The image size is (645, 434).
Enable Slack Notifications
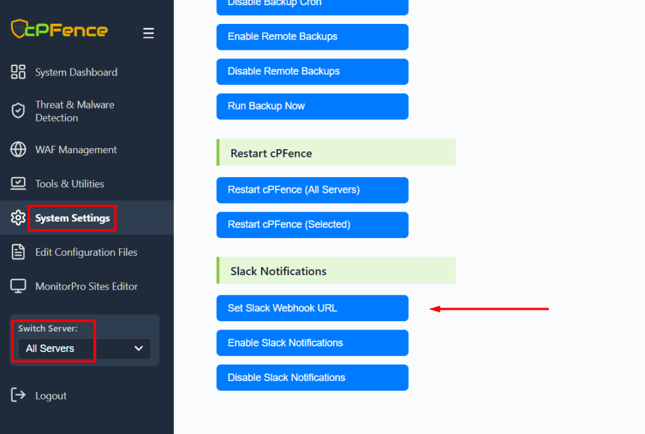click(312, 343)
